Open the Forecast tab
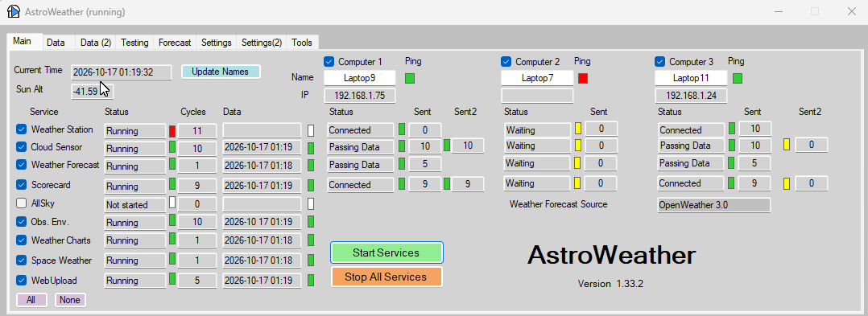 [175, 43]
